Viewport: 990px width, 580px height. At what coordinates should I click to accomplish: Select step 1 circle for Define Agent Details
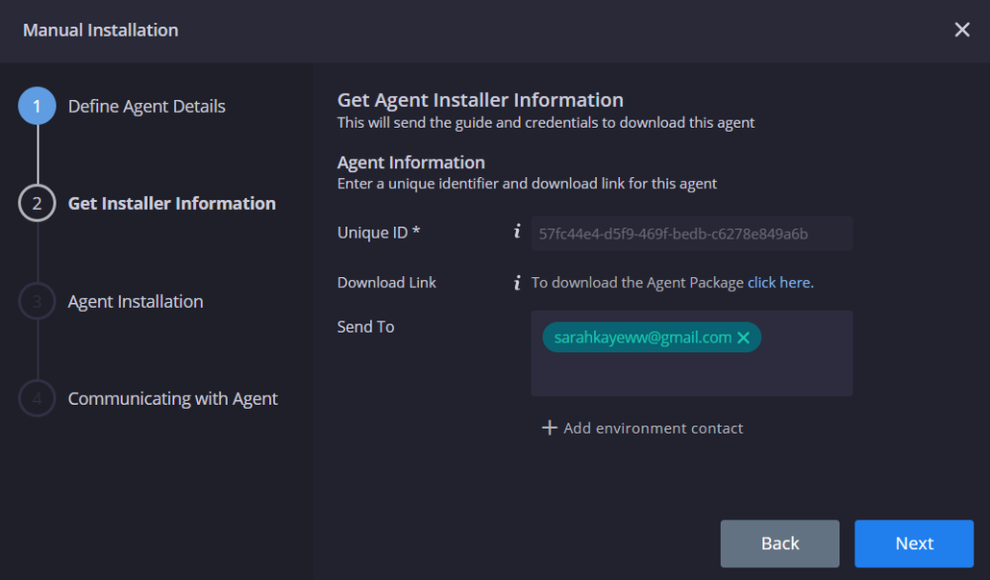pos(37,105)
